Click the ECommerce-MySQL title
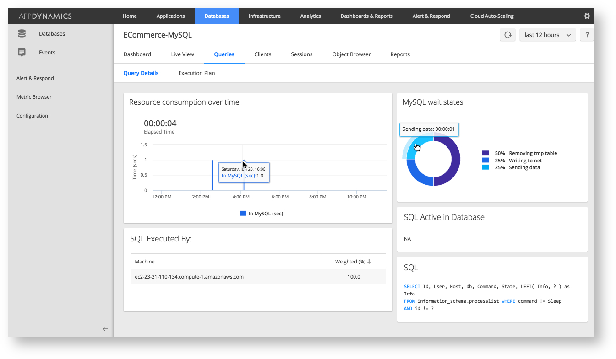This screenshot has height=359, width=616. [158, 35]
